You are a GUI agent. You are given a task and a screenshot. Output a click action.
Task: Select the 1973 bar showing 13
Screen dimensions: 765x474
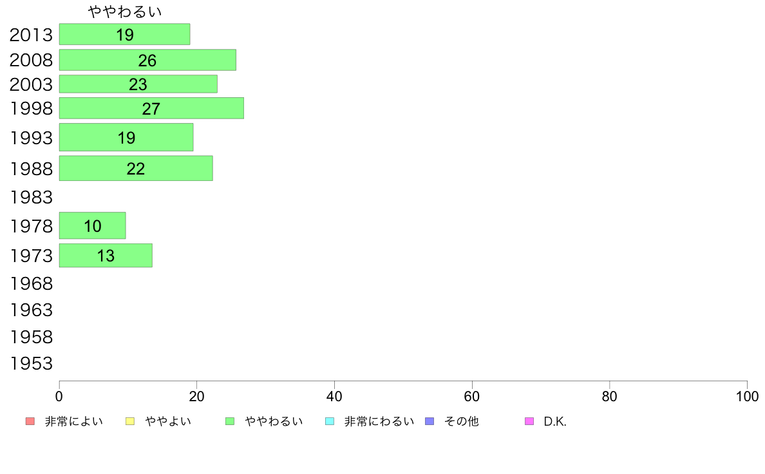106,255
